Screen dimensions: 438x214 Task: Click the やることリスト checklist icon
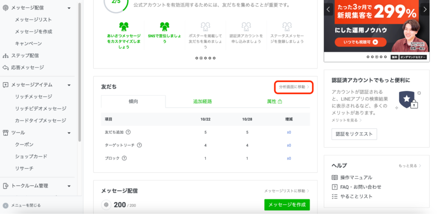point(334,196)
